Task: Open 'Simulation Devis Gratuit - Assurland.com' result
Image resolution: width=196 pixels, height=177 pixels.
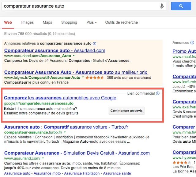Action: click(77, 153)
